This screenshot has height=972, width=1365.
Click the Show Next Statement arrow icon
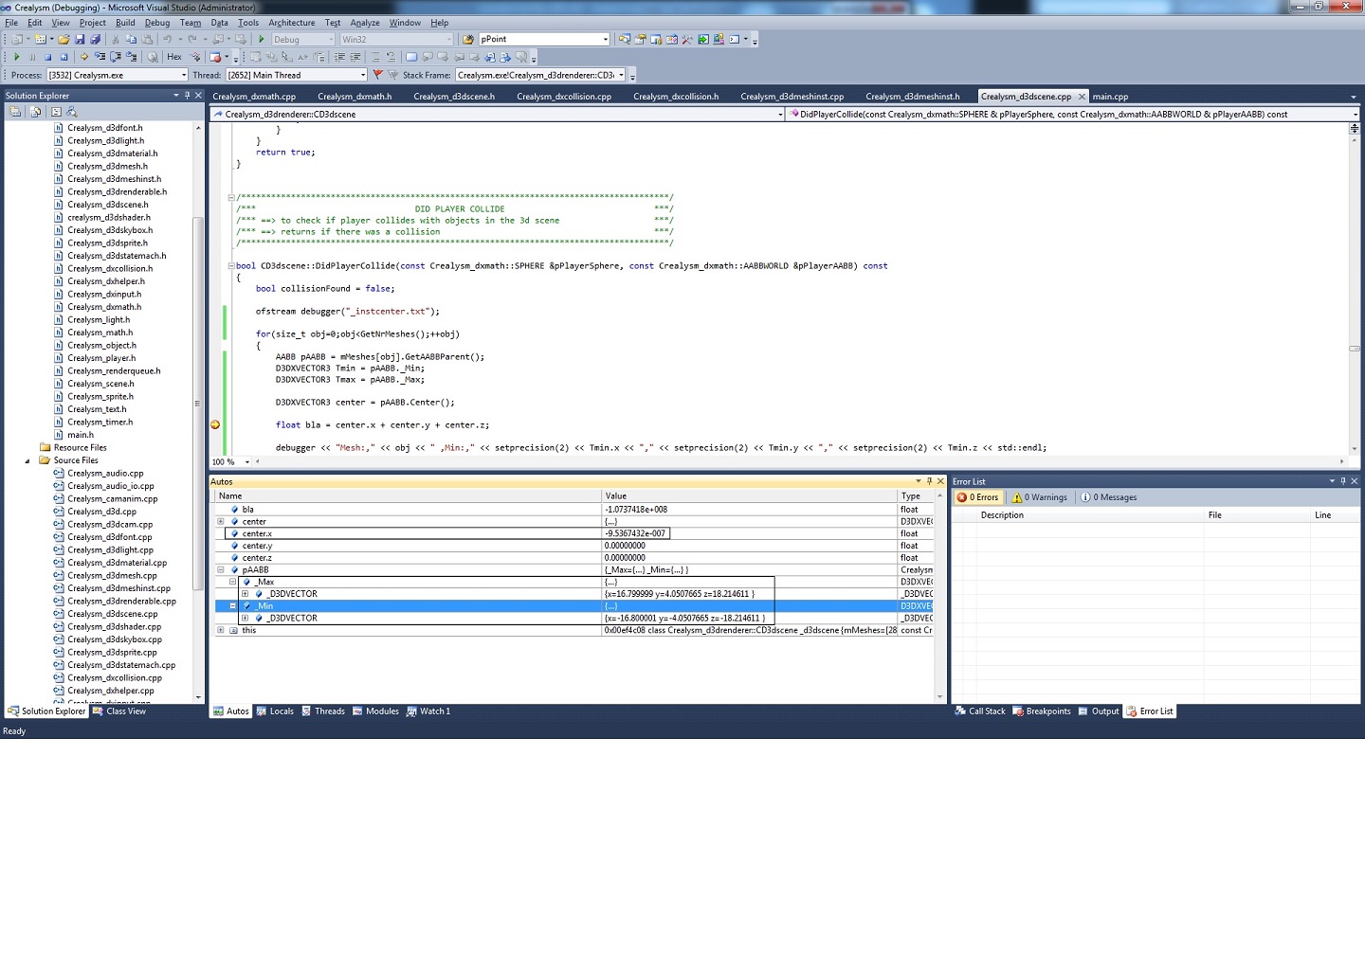click(83, 57)
